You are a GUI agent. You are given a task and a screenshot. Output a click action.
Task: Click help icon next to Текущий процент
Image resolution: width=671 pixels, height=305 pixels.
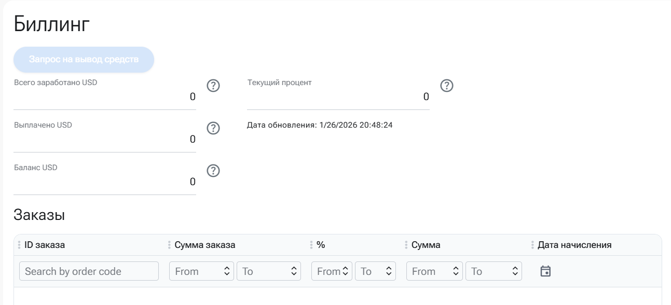click(x=447, y=86)
